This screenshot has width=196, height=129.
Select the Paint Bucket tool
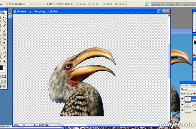(4, 39)
